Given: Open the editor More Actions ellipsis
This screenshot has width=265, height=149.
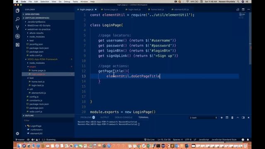Looking at the screenshot, I should (x=248, y=10).
